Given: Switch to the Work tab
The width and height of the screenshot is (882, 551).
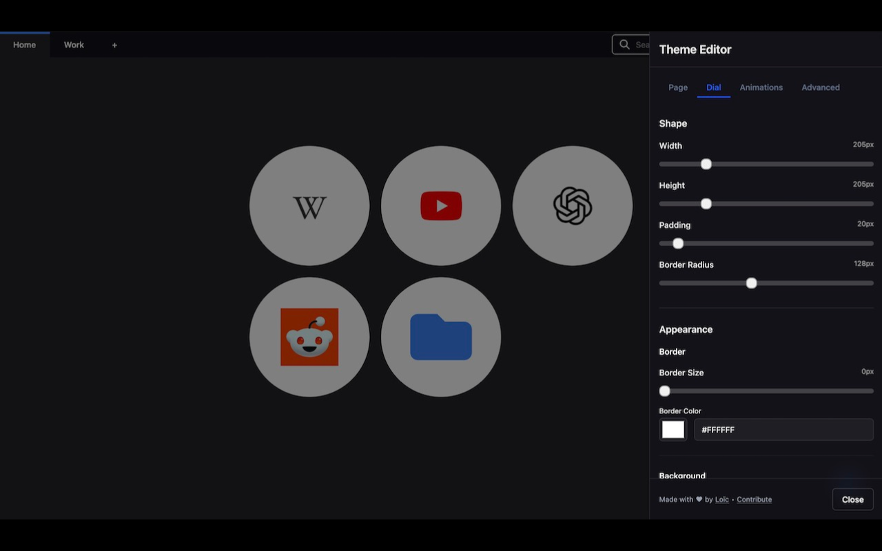Looking at the screenshot, I should pyautogui.click(x=74, y=45).
